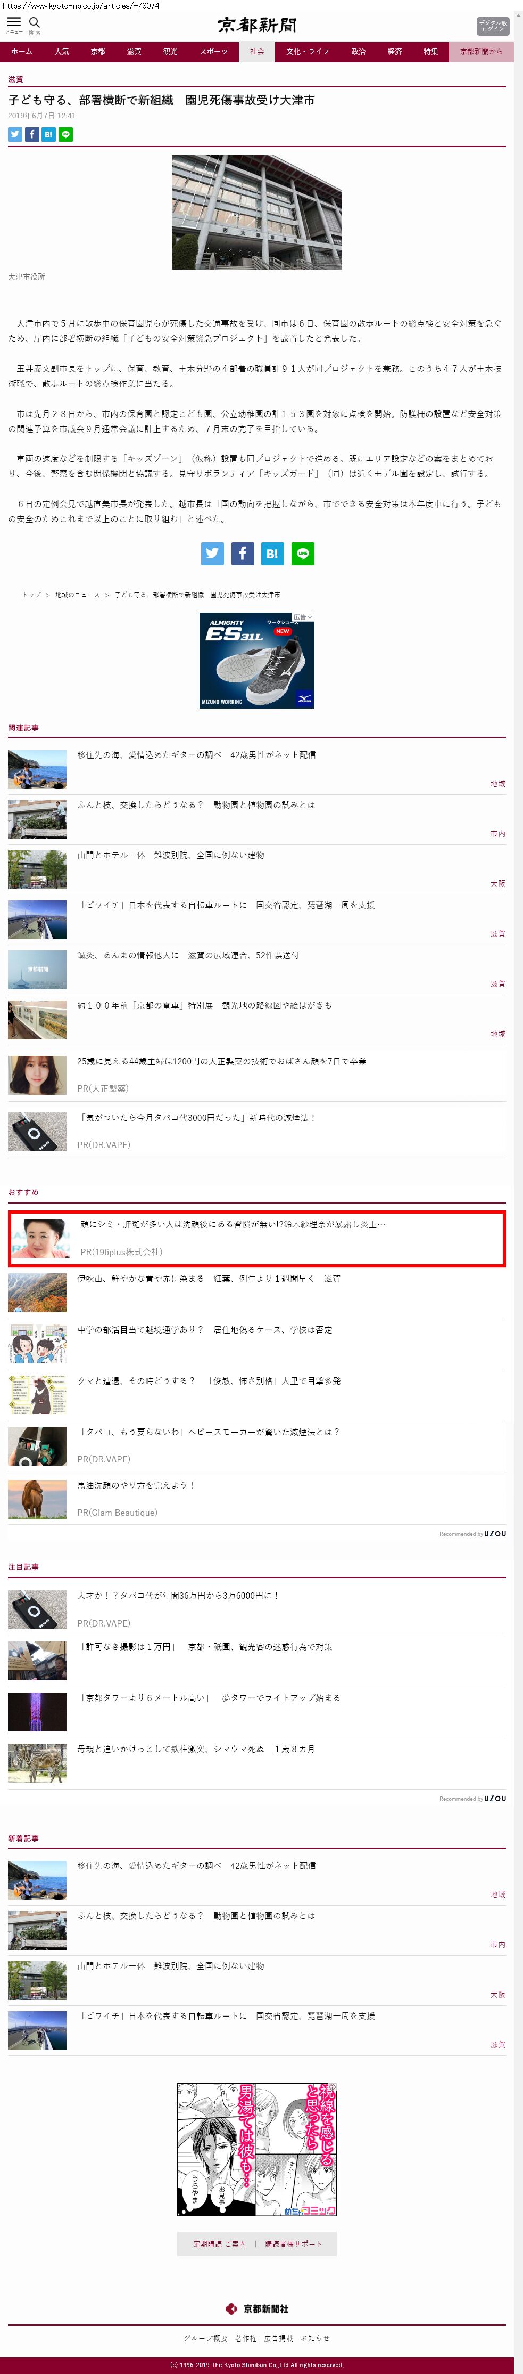Image resolution: width=523 pixels, height=2374 pixels.
Task: Go to 文化・ライフ section
Action: 308,52
